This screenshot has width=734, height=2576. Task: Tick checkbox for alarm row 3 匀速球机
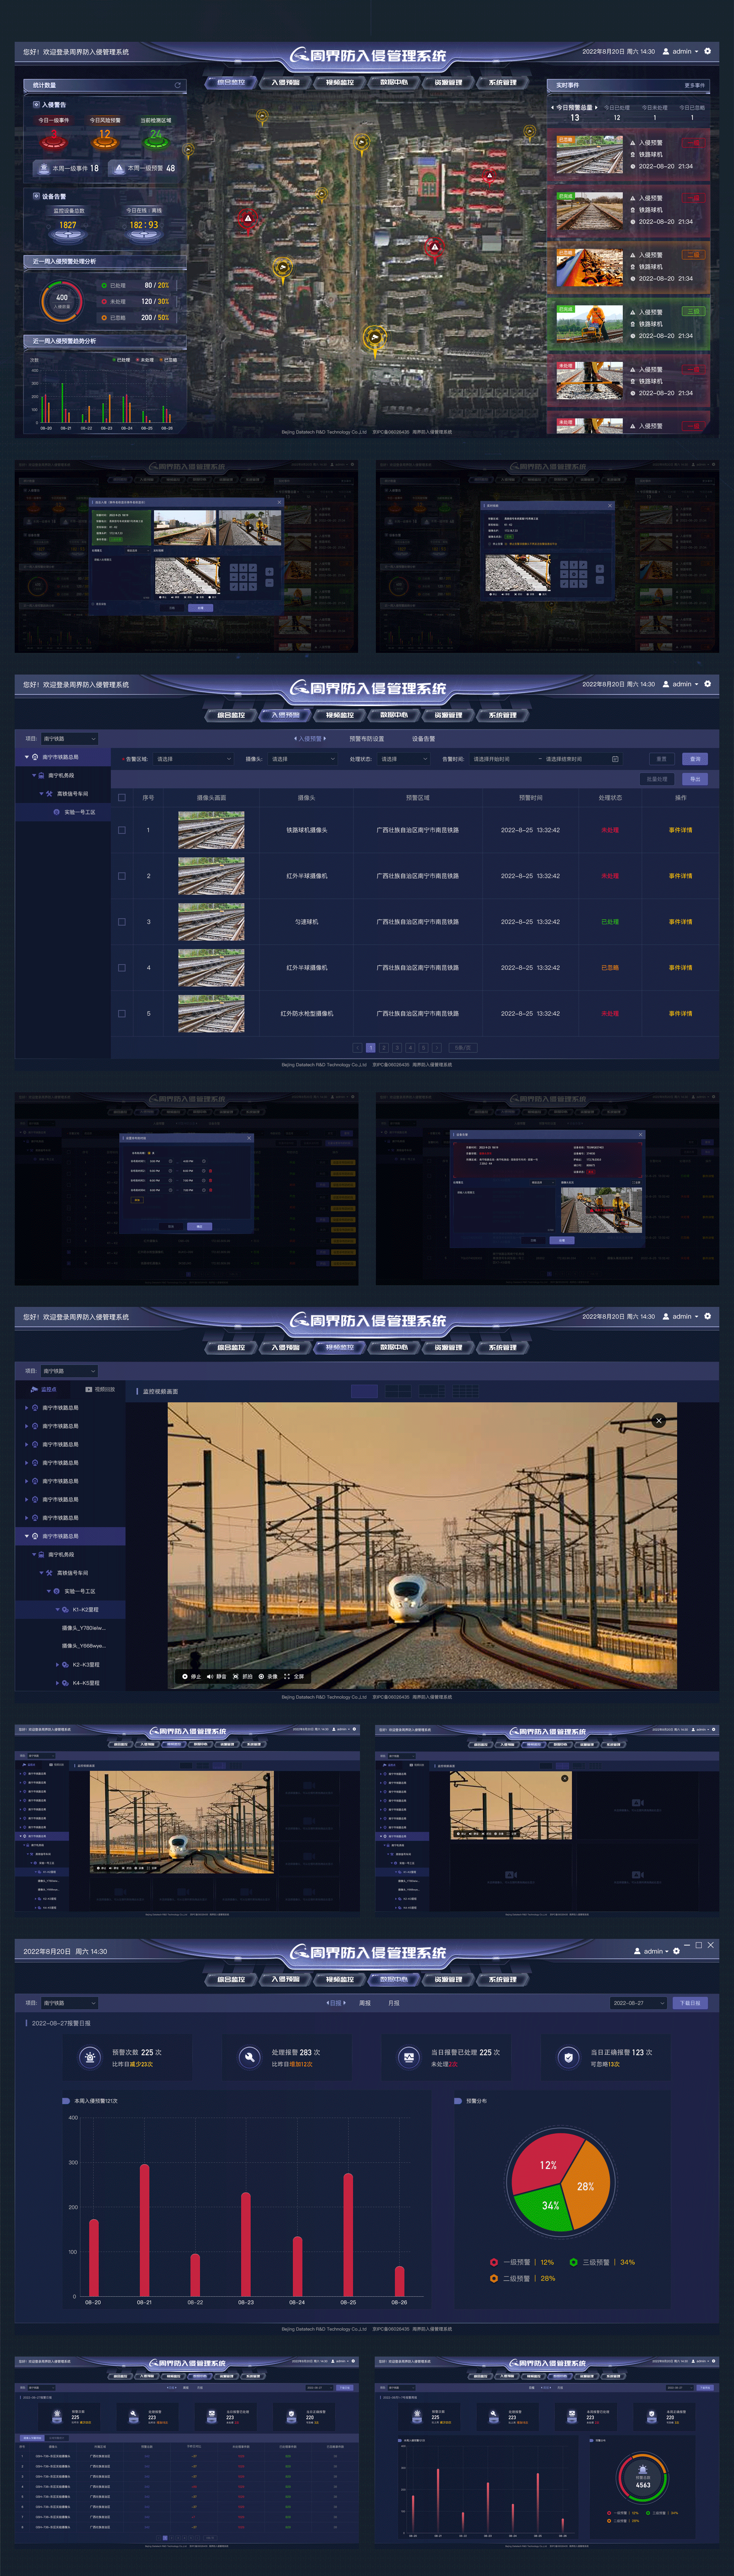[x=122, y=922]
